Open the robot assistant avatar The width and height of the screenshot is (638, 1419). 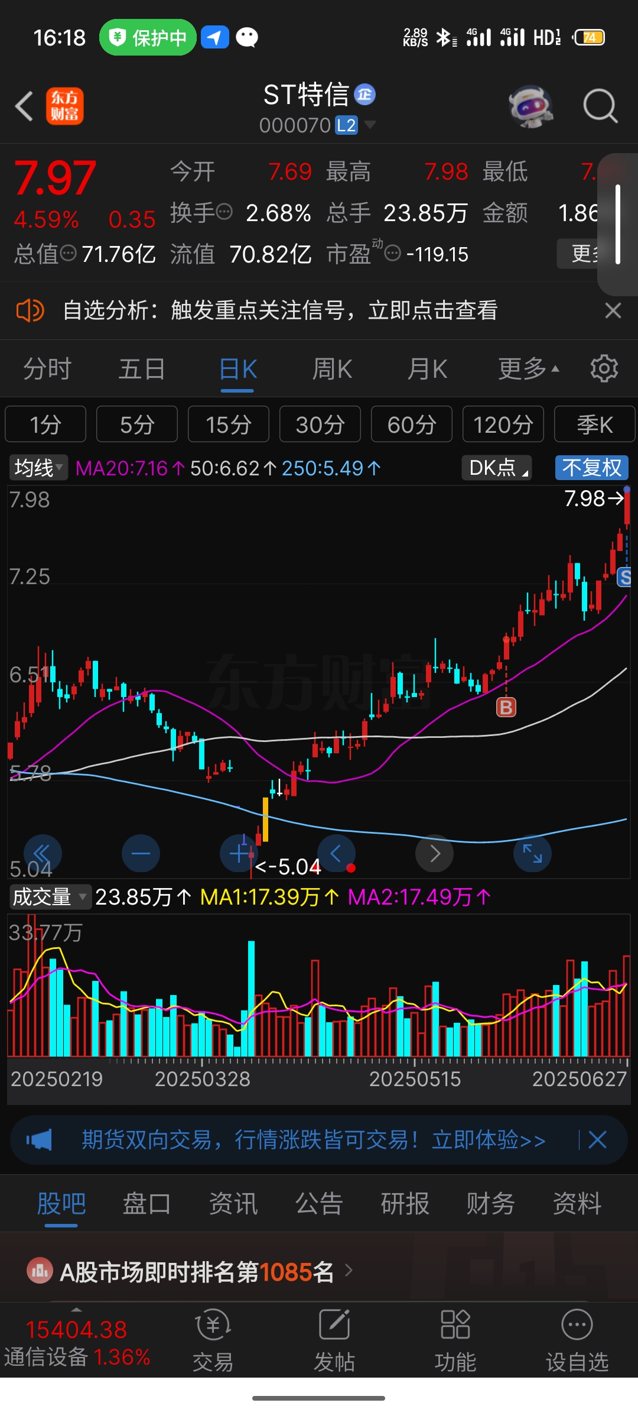coord(530,106)
